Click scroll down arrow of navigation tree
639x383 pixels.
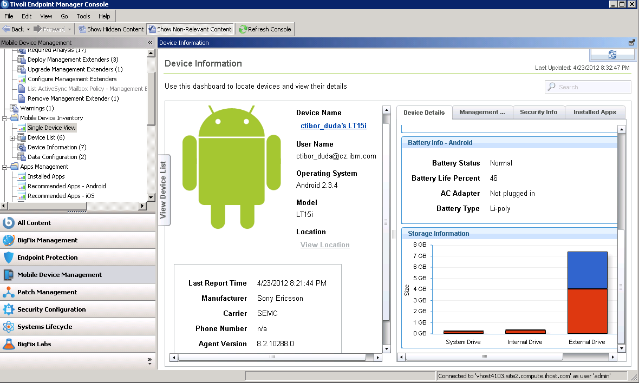[x=151, y=197]
